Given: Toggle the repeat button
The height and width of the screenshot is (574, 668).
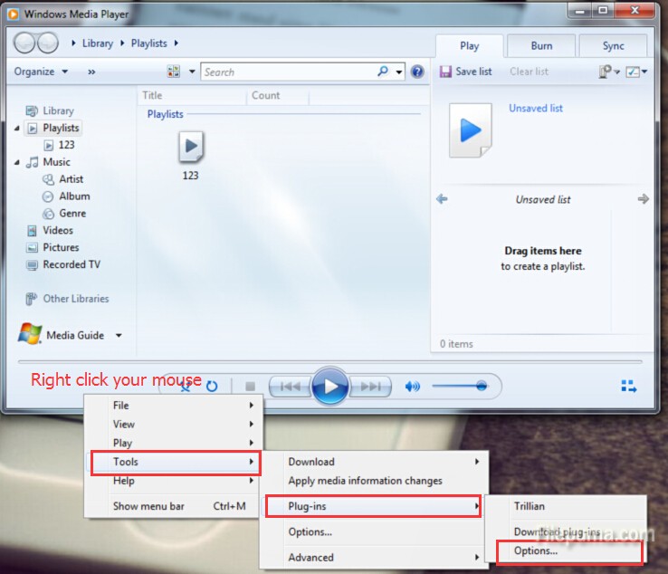Looking at the screenshot, I should point(212,387).
